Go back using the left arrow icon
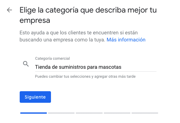180x123 pixels. 9,10
